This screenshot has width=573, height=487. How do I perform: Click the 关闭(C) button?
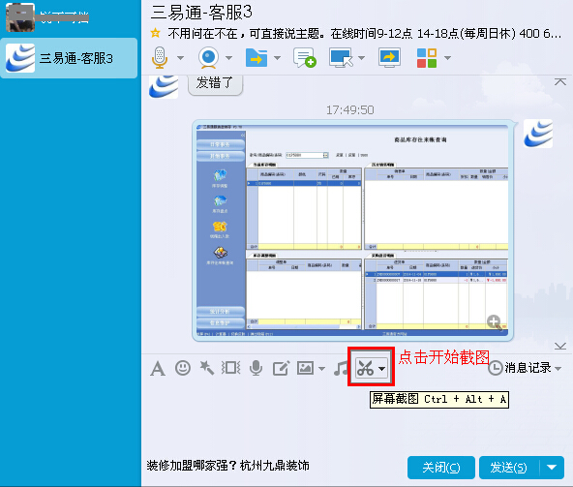tap(441, 468)
